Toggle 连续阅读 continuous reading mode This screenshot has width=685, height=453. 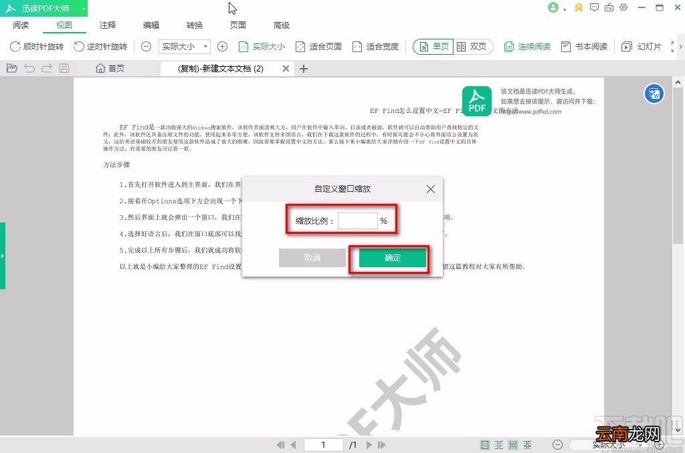click(527, 47)
